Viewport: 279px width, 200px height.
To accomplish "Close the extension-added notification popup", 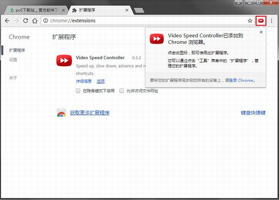I will 261,32.
